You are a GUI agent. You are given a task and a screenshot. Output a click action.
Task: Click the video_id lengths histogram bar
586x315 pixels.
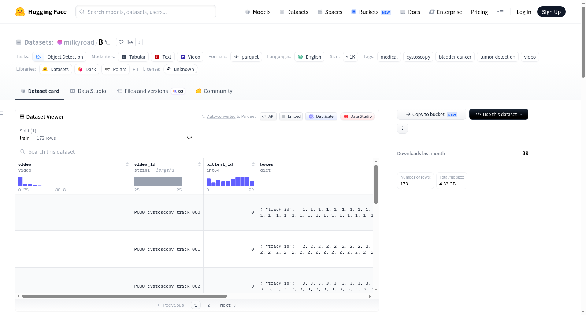pos(158,181)
